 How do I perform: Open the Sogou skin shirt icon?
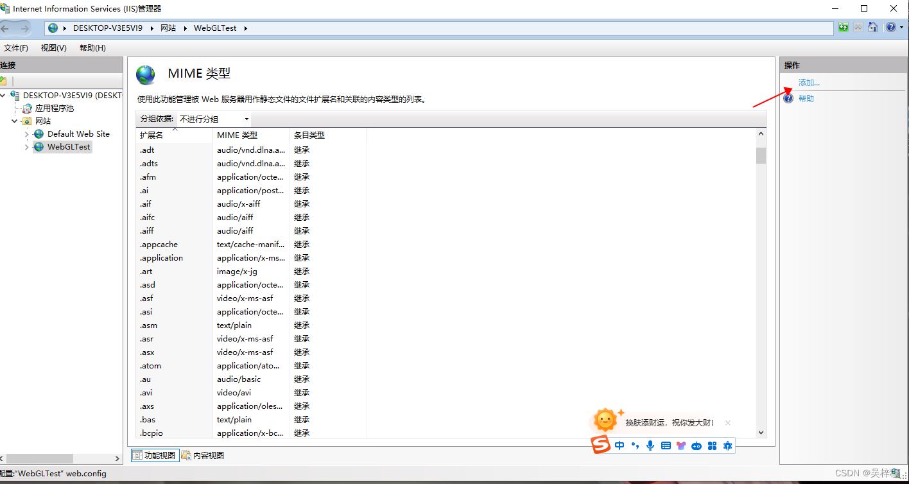(x=681, y=445)
